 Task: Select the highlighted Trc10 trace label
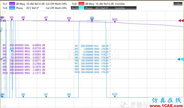point(75,8)
